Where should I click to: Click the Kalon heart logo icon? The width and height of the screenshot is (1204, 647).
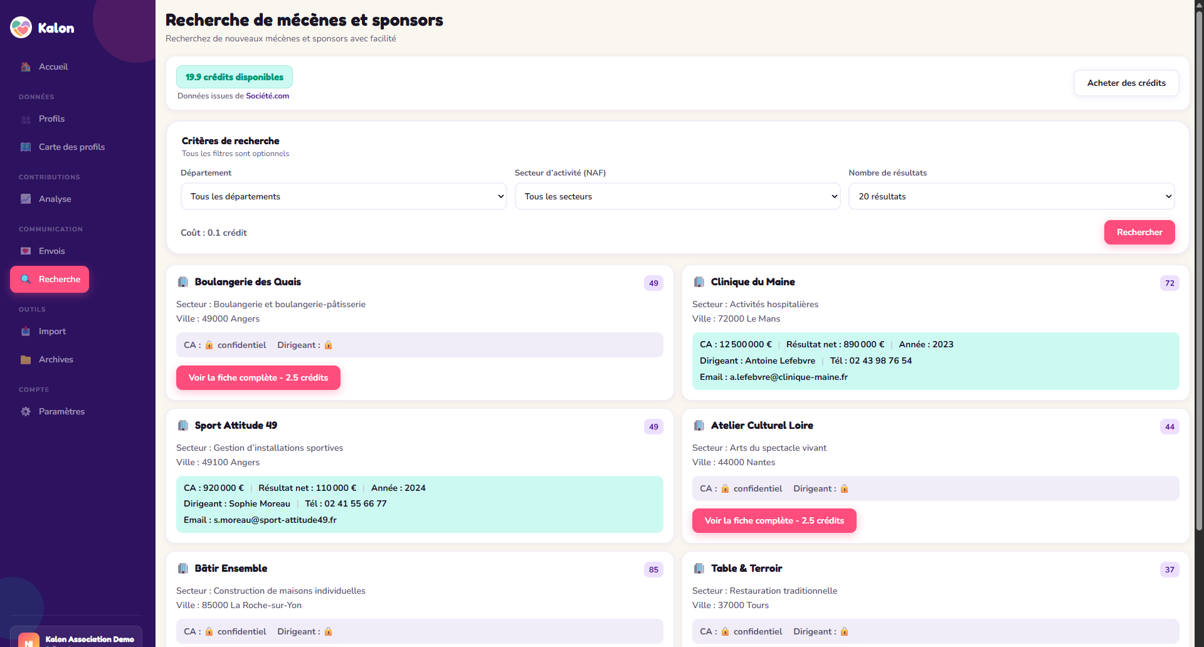[21, 28]
